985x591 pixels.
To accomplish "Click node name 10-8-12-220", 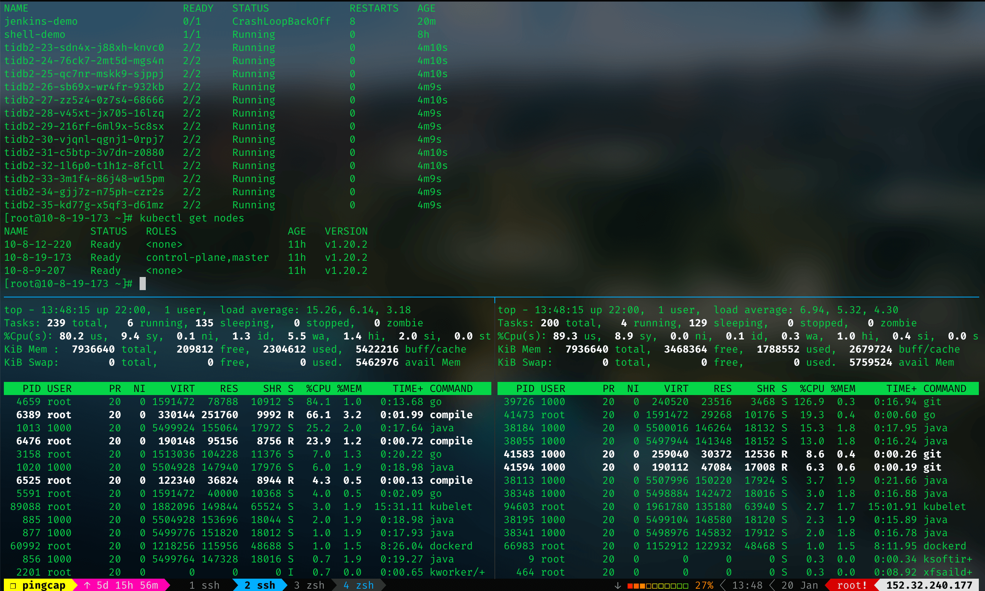I will [38, 244].
